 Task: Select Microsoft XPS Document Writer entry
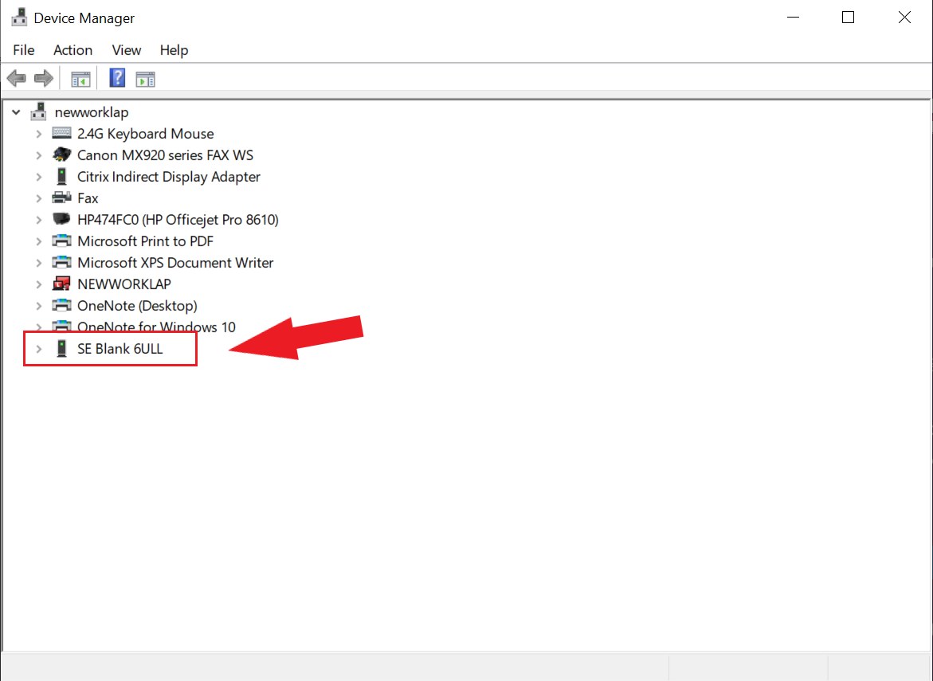click(175, 263)
